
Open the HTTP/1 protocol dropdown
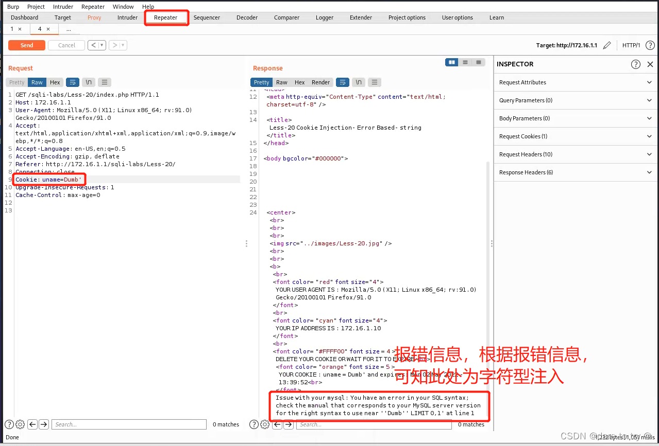pyautogui.click(x=632, y=45)
